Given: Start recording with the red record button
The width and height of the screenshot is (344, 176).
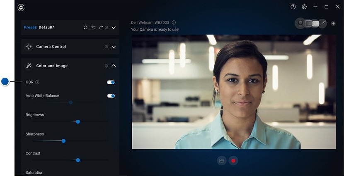Looking at the screenshot, I should point(233,161).
